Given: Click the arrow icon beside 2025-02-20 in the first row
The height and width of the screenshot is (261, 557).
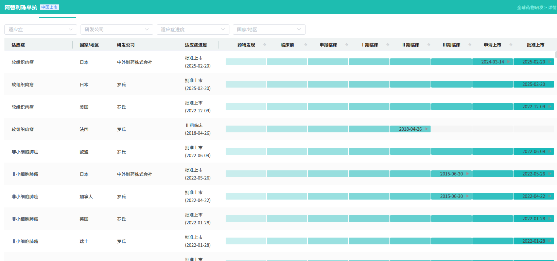Looking at the screenshot, I should (x=550, y=62).
